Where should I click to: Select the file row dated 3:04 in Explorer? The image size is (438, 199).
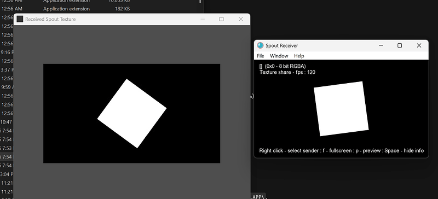click(x=7, y=174)
